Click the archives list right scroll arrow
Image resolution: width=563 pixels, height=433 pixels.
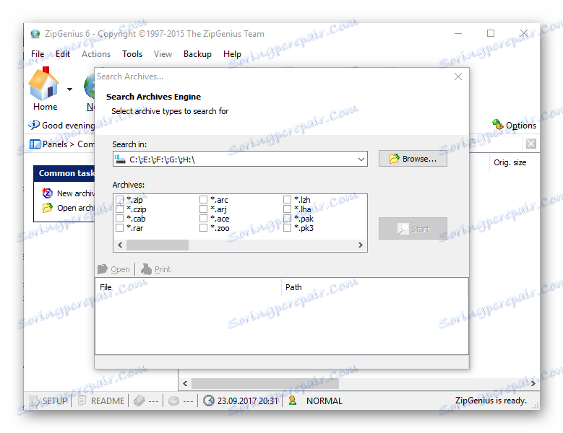pyautogui.click(x=361, y=245)
